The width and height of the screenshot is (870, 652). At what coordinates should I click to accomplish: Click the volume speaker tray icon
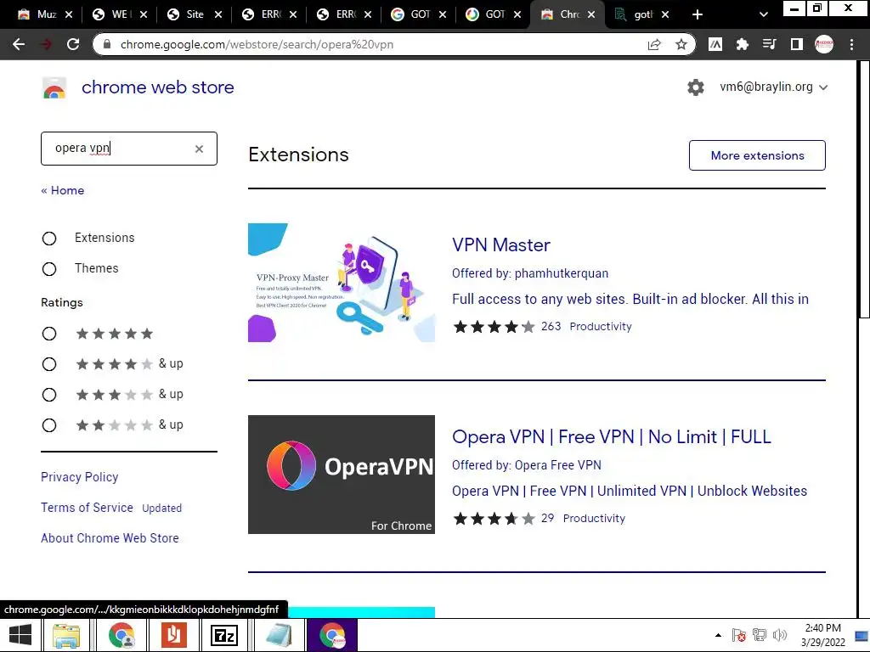pos(780,635)
